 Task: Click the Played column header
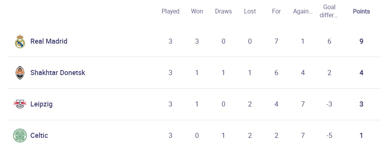click(170, 11)
